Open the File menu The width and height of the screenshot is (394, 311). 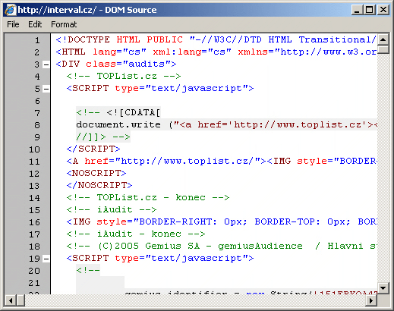point(13,24)
